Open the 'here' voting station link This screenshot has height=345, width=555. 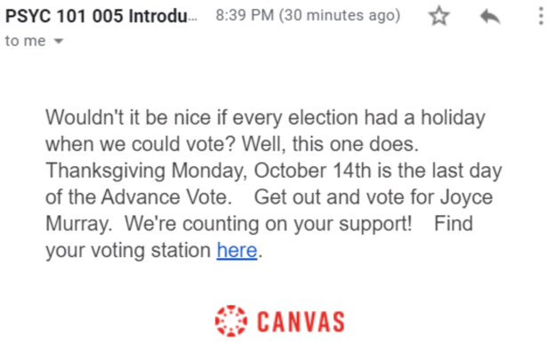237,251
